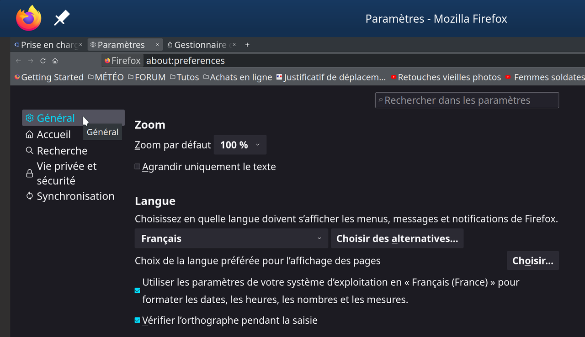Click the Firefox logo in the address bar
This screenshot has width=585, height=337.
(x=107, y=60)
